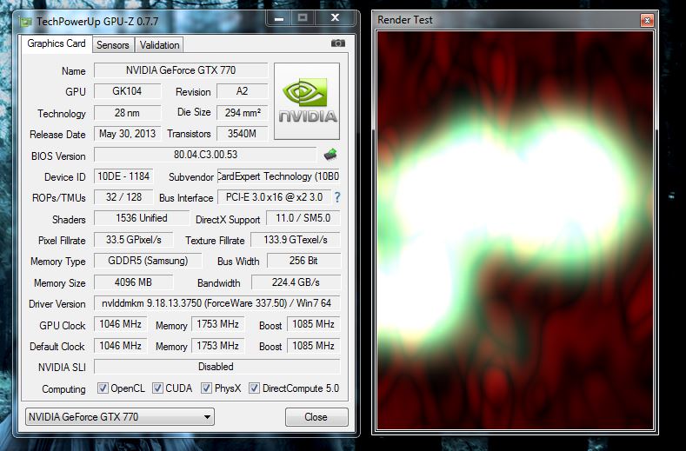Click the GPU Clock row Boost 1085 MHz
Viewport: 686px width, 451px height.
[313, 324]
